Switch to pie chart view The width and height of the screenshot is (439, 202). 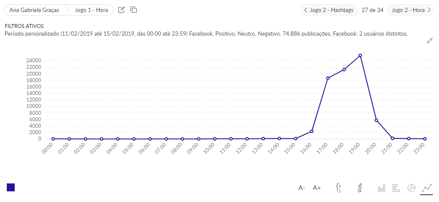[411, 188]
